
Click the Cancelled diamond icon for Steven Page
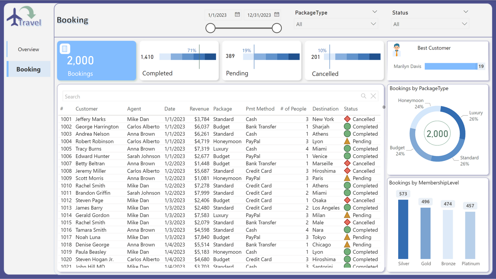tap(347, 200)
